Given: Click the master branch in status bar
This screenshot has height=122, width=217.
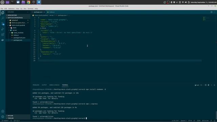Looking at the screenshot, I should click(x=5, y=121).
